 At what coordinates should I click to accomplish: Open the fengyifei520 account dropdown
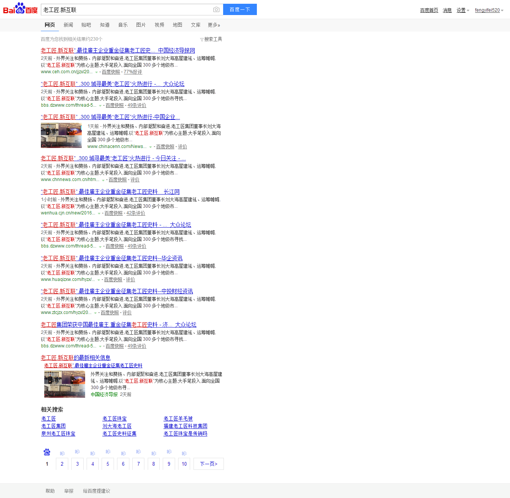click(489, 10)
